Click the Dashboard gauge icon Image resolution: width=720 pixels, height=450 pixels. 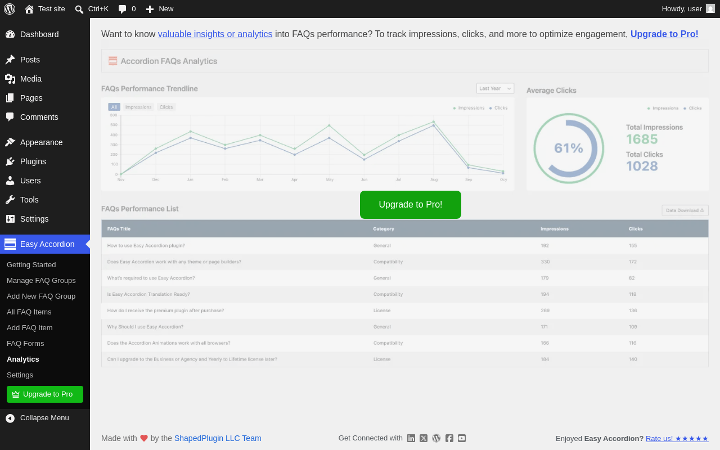pos(10,34)
